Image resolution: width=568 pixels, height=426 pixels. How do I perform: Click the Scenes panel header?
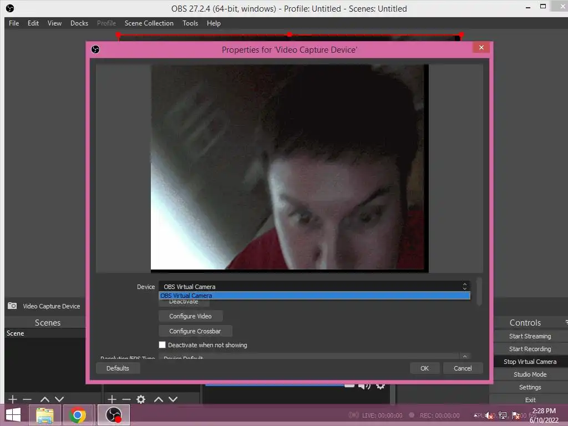click(48, 322)
